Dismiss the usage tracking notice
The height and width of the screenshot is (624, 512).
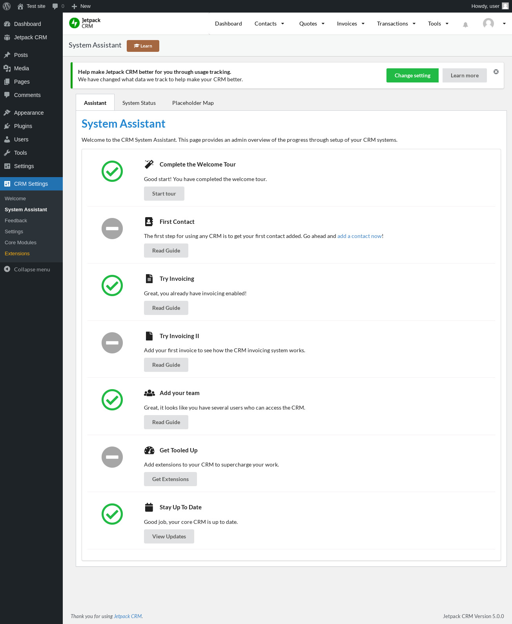tap(496, 72)
